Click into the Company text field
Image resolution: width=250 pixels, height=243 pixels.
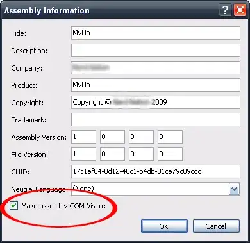click(x=156, y=67)
